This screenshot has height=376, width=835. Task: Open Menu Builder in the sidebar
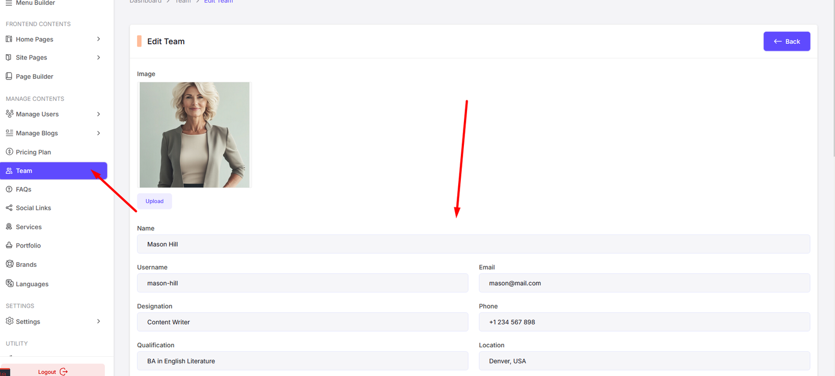pos(35,3)
